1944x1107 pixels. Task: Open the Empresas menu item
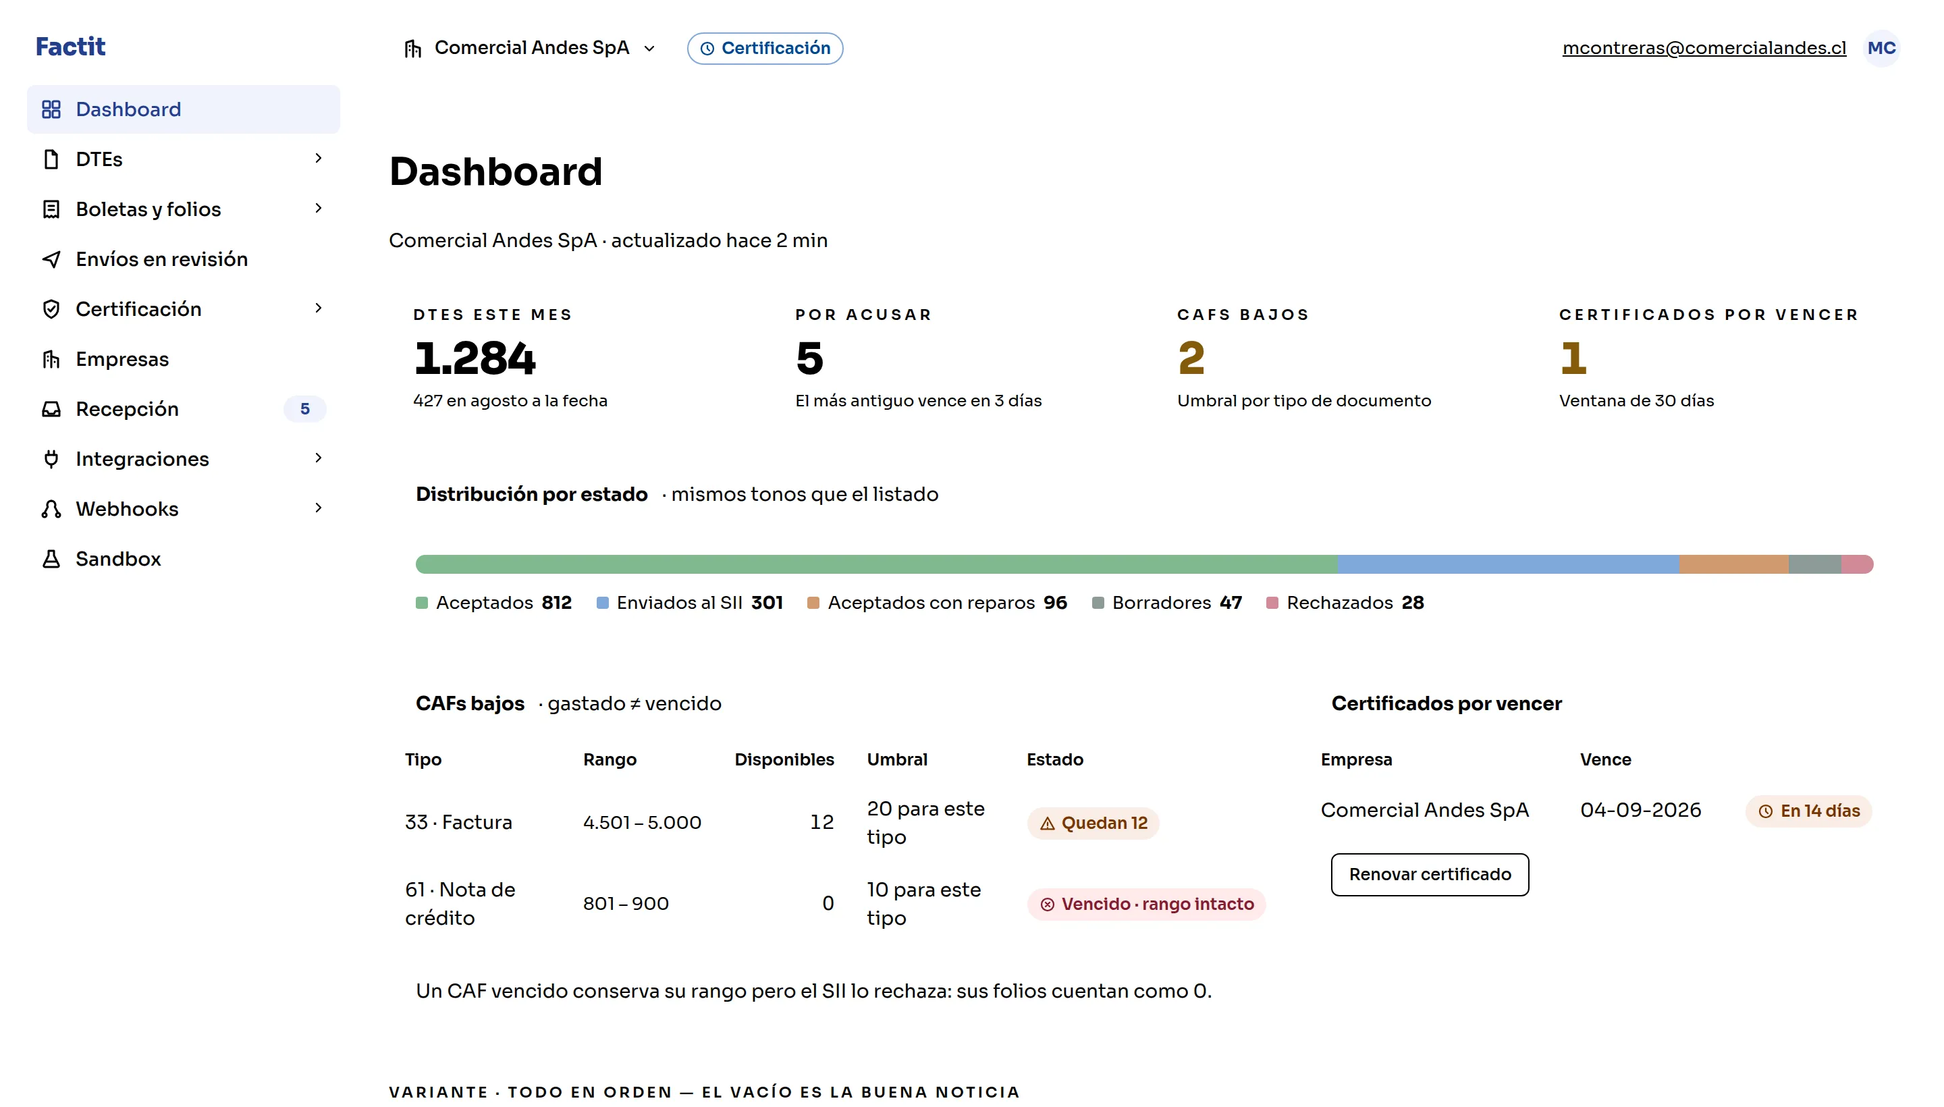[x=183, y=359]
